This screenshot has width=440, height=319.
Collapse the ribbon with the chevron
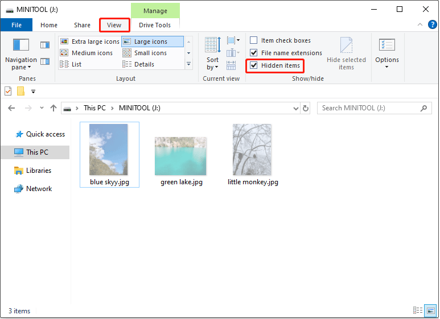coord(420,24)
